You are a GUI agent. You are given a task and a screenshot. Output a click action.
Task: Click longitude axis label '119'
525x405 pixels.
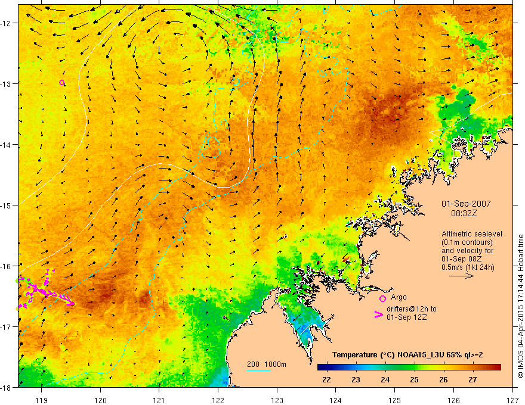tap(42, 400)
